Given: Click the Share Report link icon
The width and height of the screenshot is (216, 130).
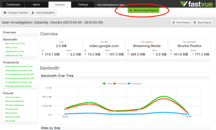Looking at the screenshot, I should point(195,22).
